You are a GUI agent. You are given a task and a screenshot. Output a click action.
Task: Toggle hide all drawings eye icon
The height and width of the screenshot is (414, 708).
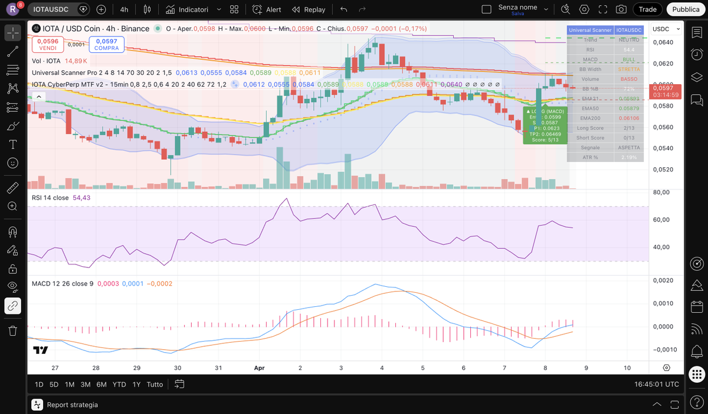12,287
